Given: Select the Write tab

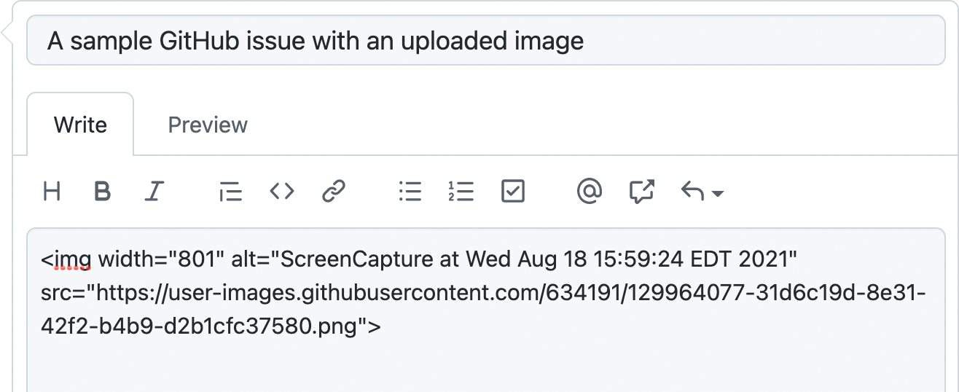Looking at the screenshot, I should tap(80, 125).
